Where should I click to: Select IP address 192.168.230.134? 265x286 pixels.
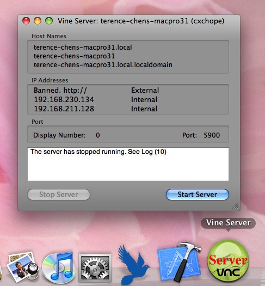pos(64,99)
